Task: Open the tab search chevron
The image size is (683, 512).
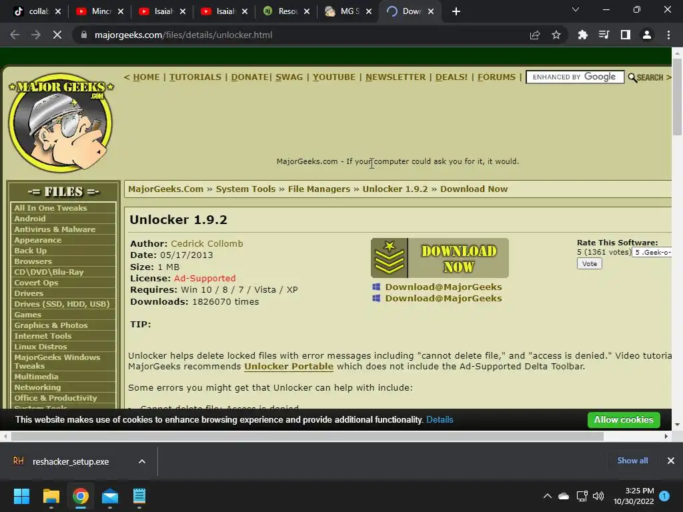Action: (x=576, y=9)
